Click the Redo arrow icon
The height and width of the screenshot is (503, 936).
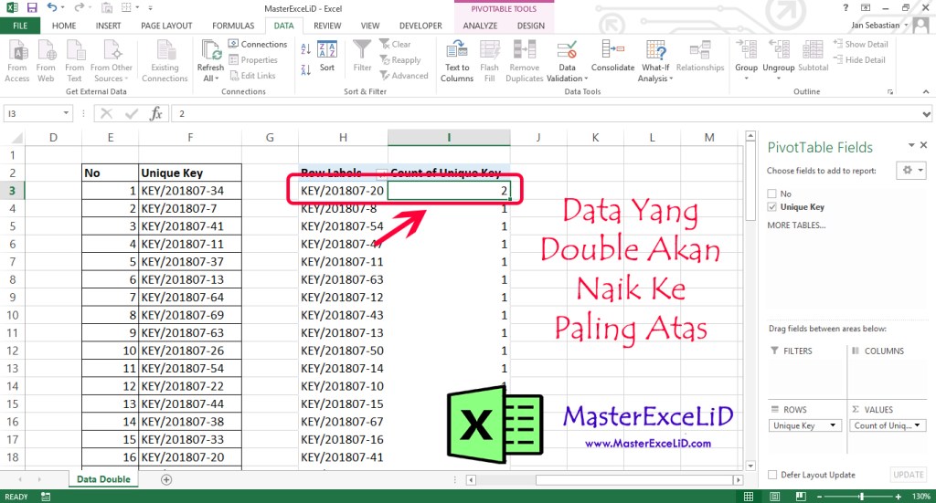(x=79, y=7)
